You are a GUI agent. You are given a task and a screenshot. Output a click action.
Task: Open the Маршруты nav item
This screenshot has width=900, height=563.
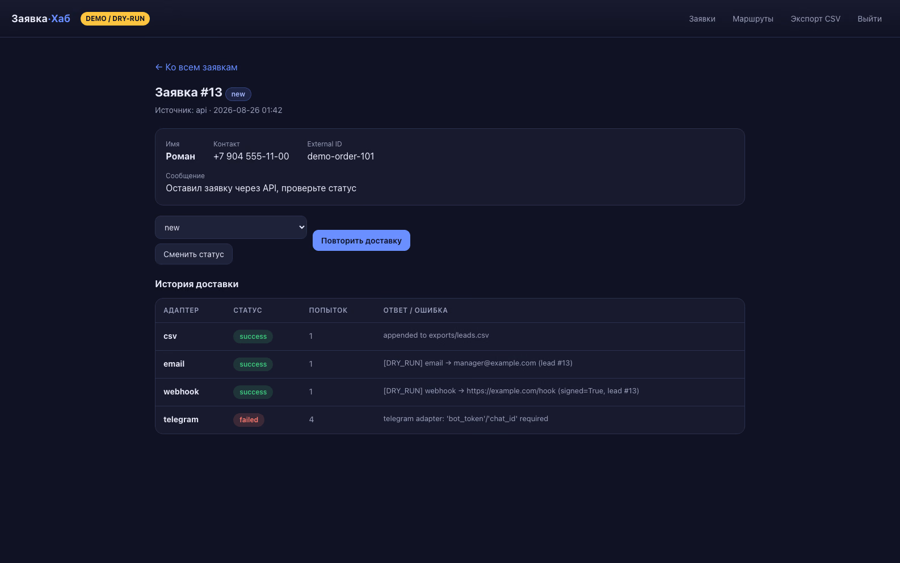[753, 19]
